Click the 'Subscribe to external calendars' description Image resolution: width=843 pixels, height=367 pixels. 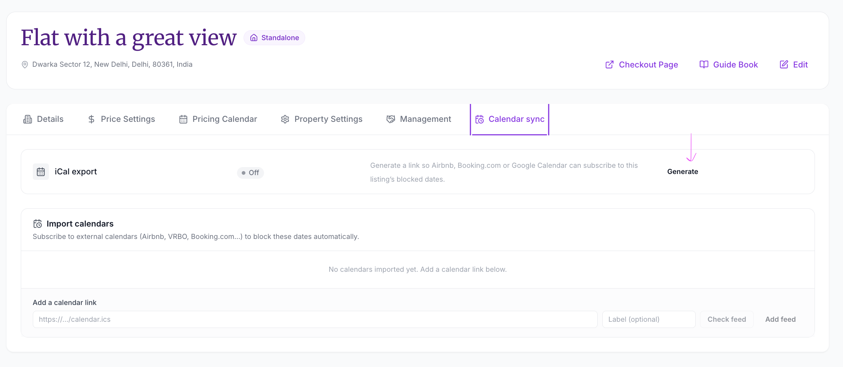196,237
